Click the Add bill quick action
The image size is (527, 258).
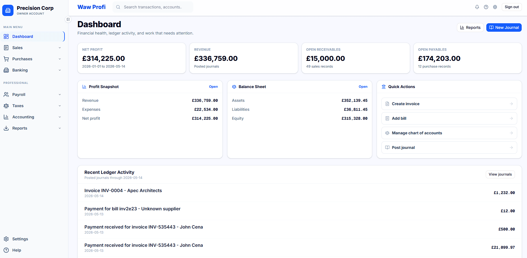pos(449,118)
